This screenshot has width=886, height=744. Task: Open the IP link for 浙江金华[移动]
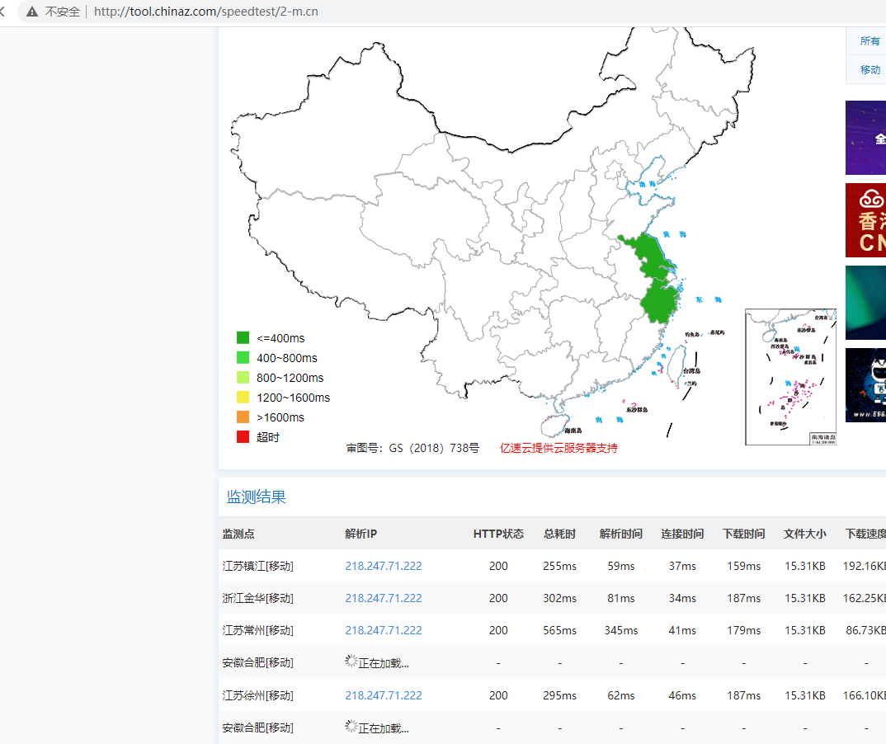tap(383, 598)
